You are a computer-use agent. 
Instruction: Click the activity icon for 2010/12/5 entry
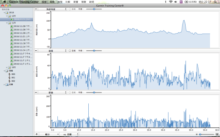click(12, 20)
